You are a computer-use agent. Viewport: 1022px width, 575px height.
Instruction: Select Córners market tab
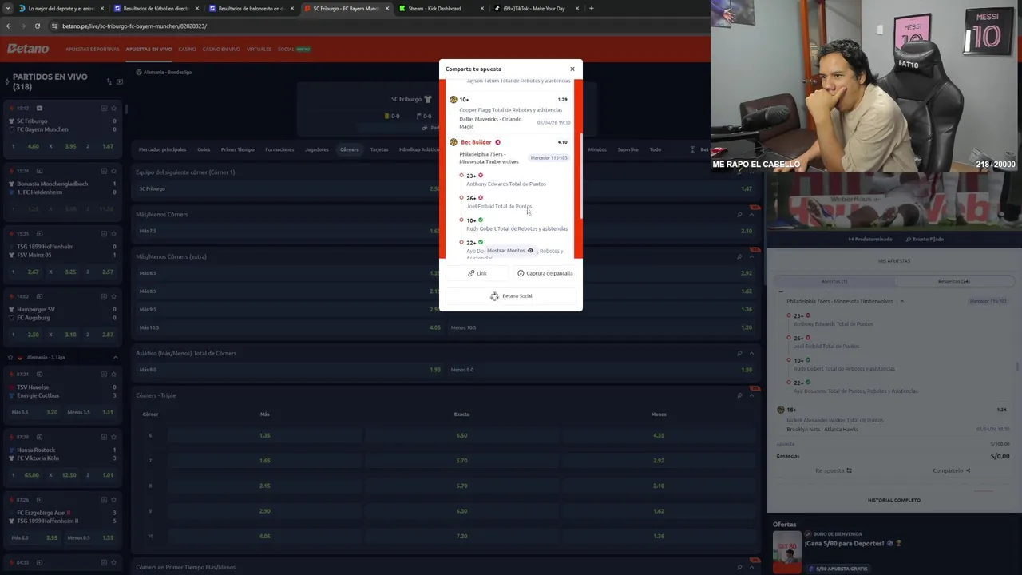350,149
